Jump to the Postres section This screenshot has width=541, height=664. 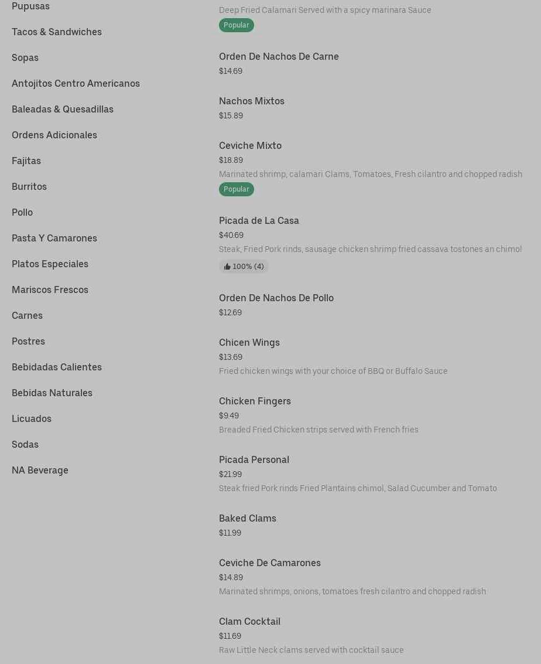pyautogui.click(x=28, y=341)
